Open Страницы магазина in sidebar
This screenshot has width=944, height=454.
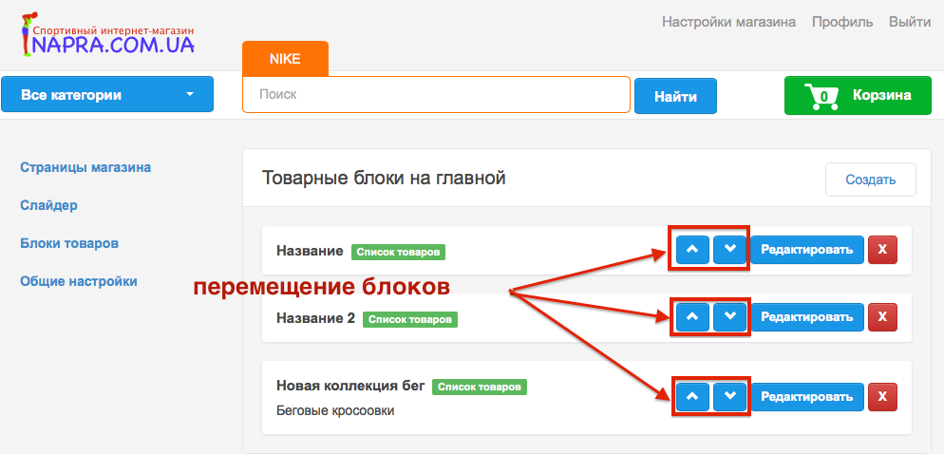[85, 167]
